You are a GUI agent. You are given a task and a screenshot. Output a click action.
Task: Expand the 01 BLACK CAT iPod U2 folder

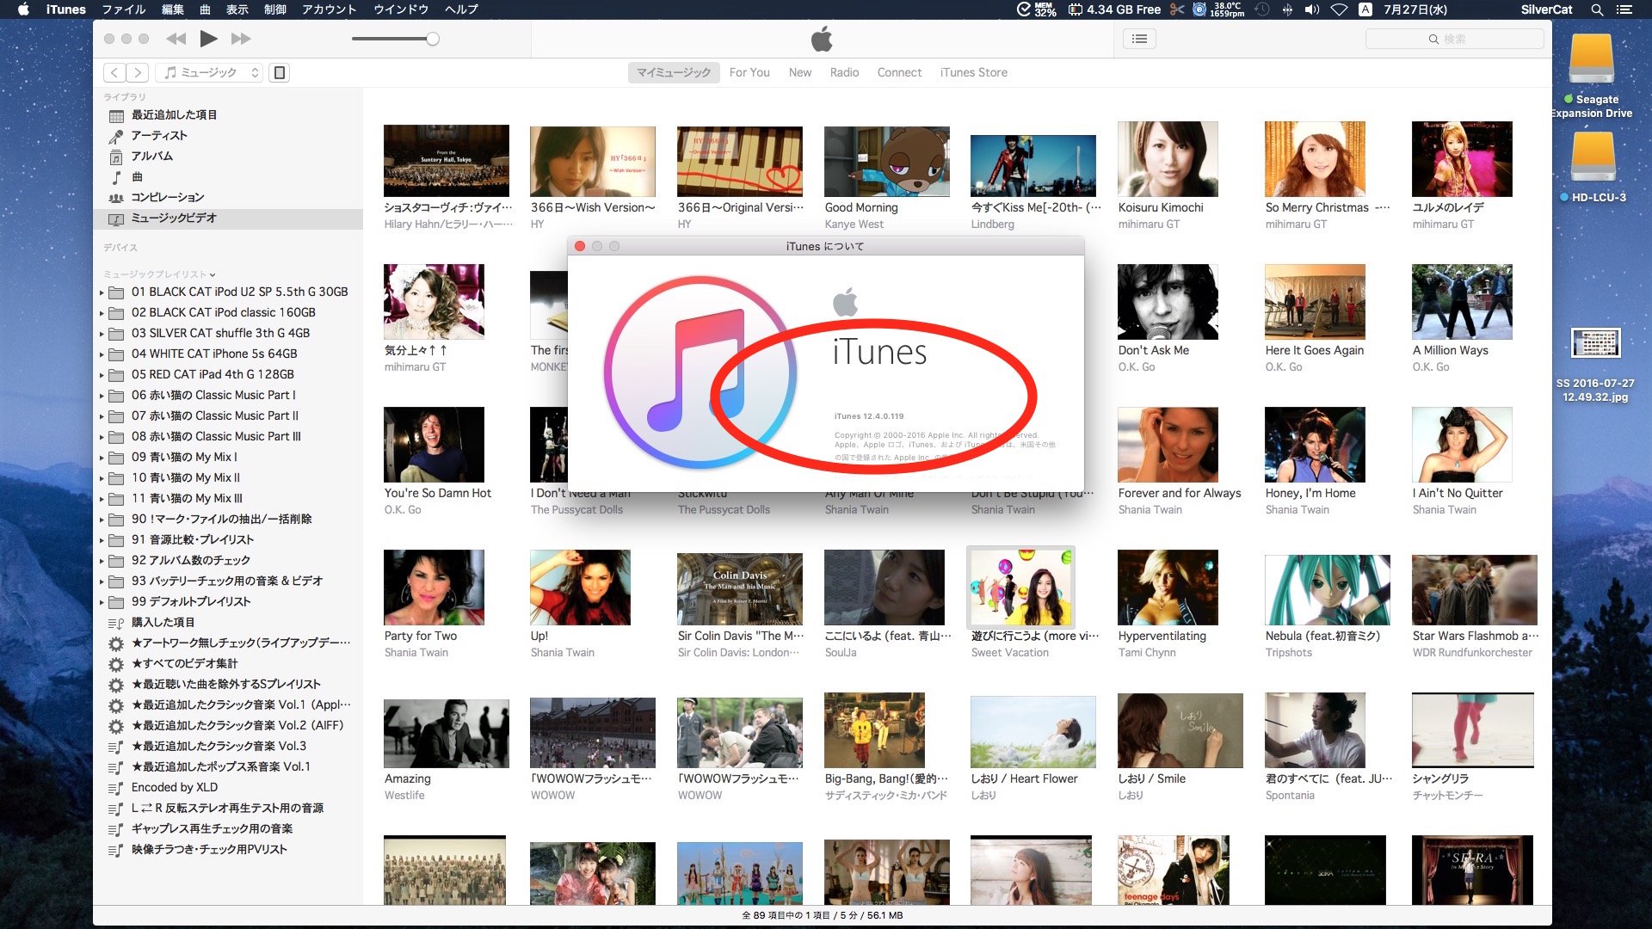pos(102,292)
